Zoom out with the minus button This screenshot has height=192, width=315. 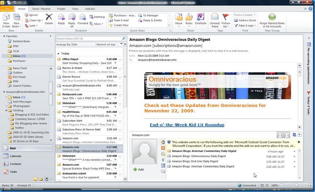pos(282,185)
